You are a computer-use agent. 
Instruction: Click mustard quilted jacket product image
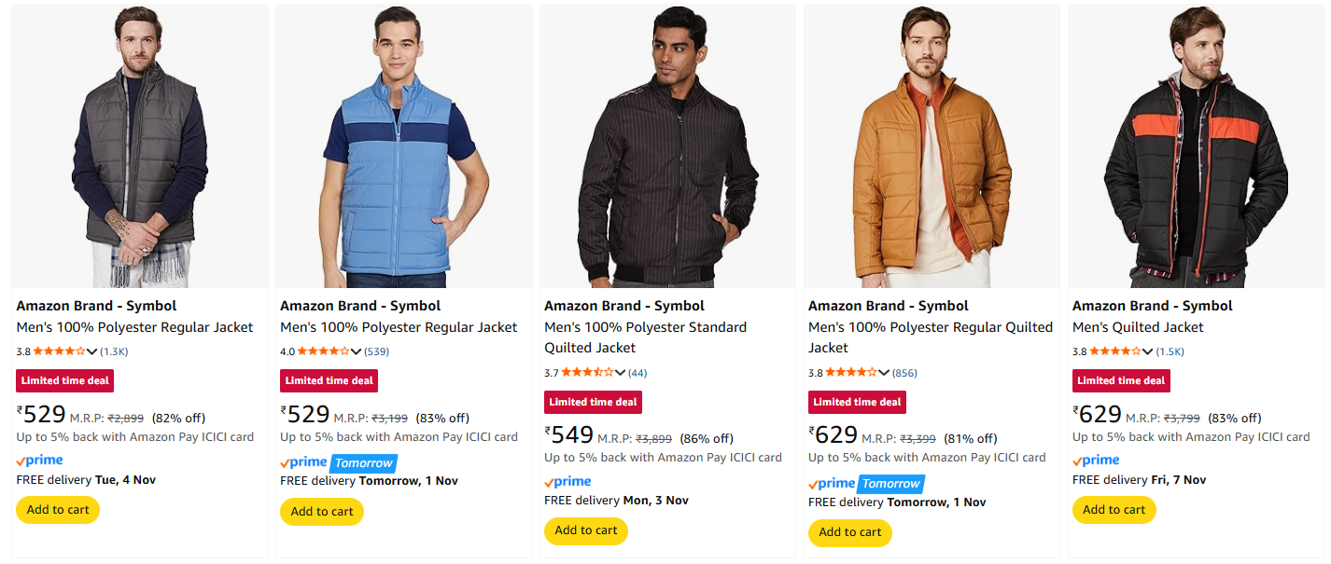(932, 146)
